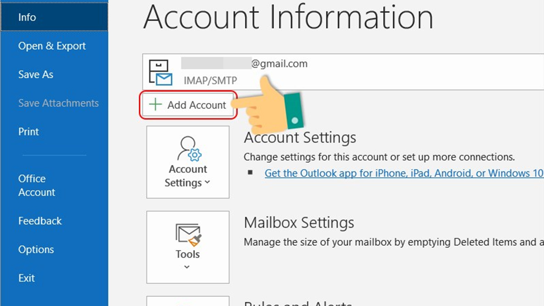Click the Account Settings person-gear icon
544x306 pixels.
pos(188,149)
